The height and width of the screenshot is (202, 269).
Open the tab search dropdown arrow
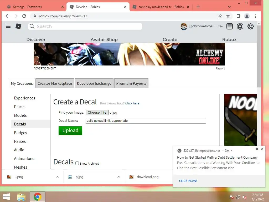(x=229, y=7)
